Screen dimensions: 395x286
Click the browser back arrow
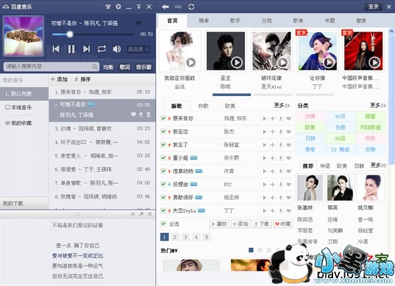(x=165, y=7)
